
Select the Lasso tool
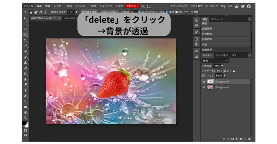[x=25, y=29]
